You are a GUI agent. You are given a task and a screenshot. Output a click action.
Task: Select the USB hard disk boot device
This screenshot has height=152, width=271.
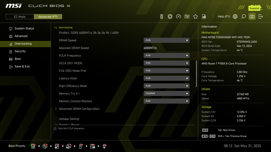pyautogui.click(x=57, y=146)
